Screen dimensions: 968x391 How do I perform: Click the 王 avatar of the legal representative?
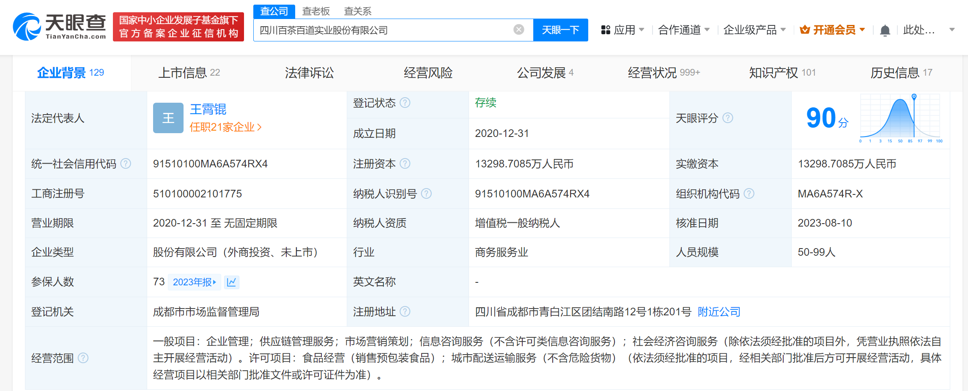click(x=168, y=118)
